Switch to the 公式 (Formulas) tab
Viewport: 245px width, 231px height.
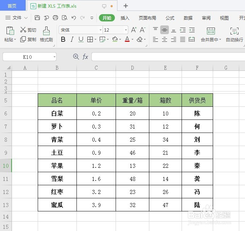pyautogui.click(x=170, y=18)
